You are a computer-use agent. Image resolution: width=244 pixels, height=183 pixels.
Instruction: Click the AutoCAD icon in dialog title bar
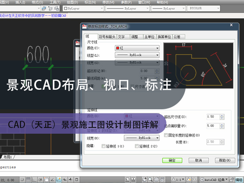tap(84, 27)
